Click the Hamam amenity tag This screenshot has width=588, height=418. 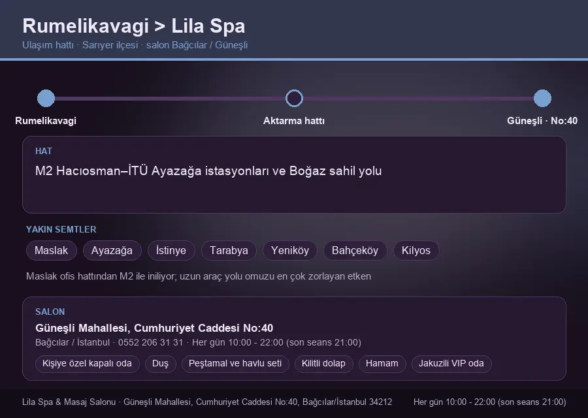tap(382, 364)
